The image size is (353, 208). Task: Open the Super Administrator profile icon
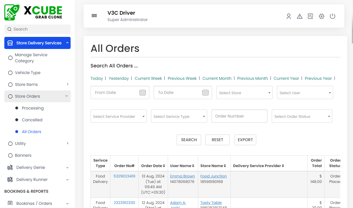[289, 16]
